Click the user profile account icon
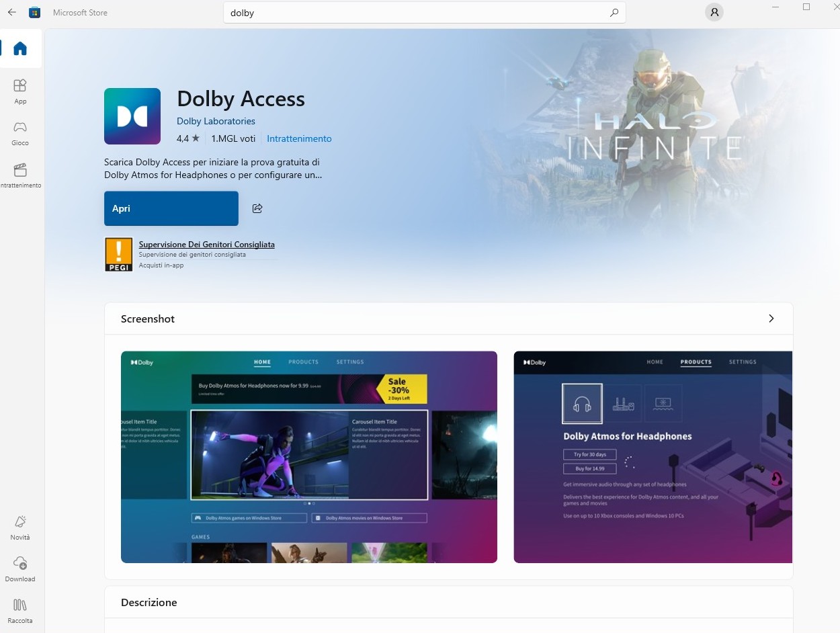840x633 pixels. [714, 12]
